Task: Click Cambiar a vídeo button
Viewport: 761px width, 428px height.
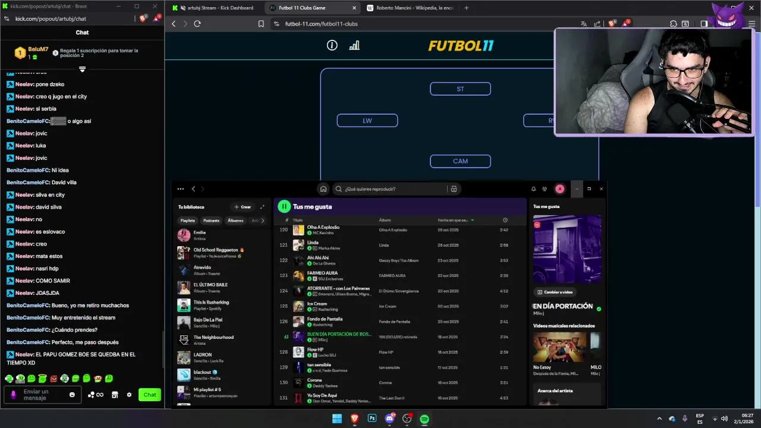Action: coord(555,292)
